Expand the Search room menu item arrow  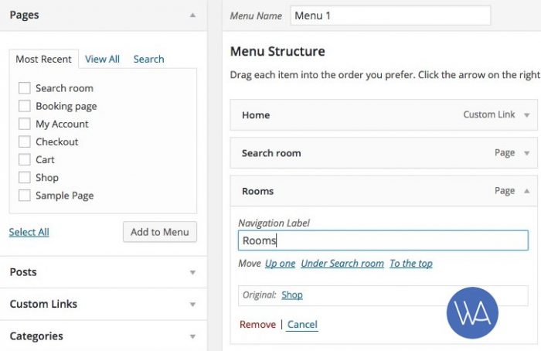(527, 153)
